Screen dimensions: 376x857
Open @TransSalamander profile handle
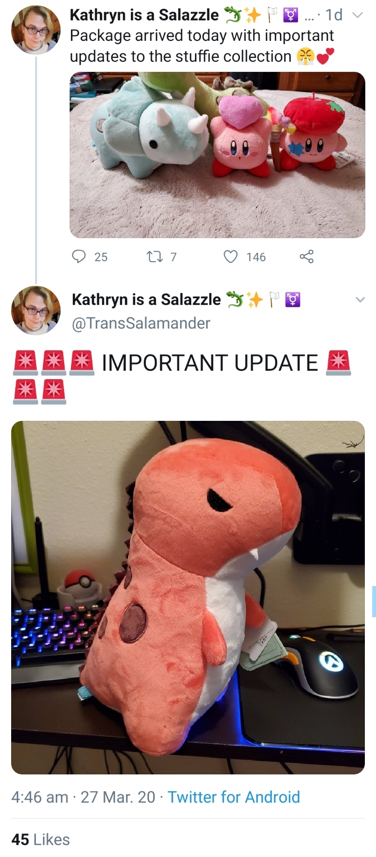141,323
